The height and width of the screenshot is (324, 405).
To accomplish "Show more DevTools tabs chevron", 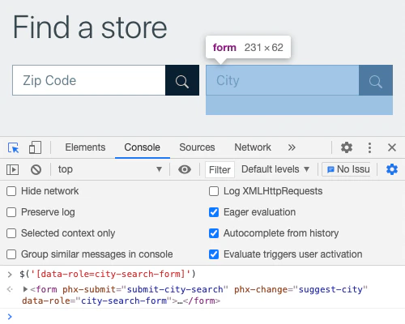I will tap(292, 147).
